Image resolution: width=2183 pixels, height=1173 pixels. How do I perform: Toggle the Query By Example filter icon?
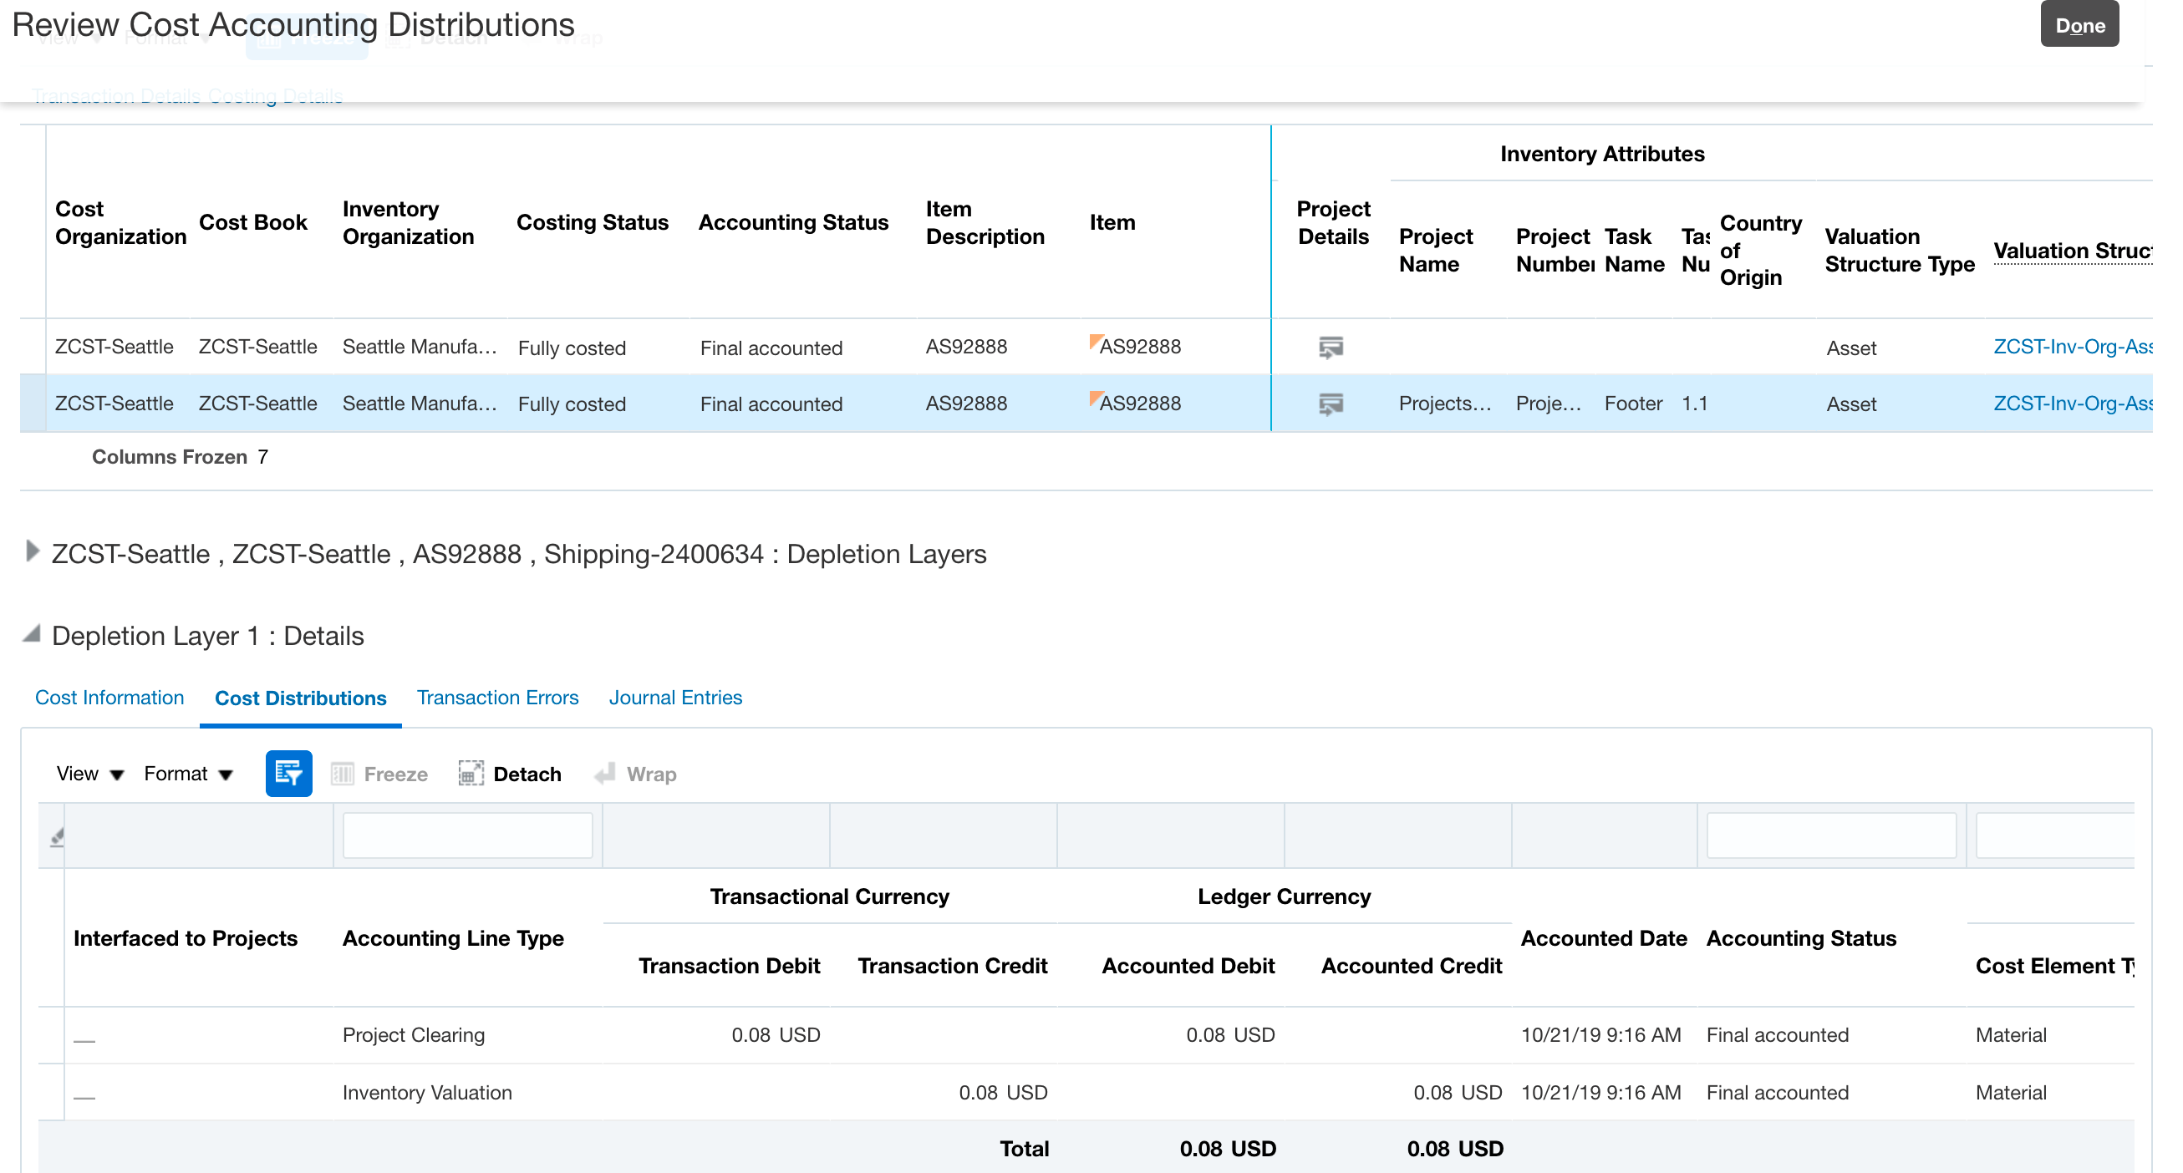click(288, 773)
